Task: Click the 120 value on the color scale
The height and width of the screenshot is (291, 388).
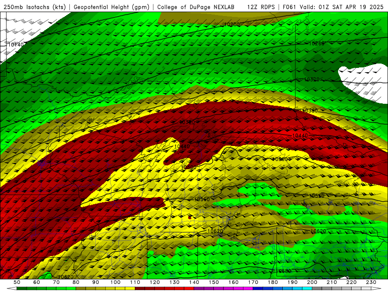Action: click(x=155, y=282)
